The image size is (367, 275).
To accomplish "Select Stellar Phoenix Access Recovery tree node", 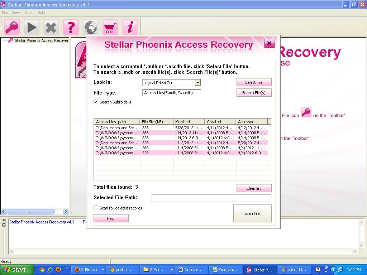I will pos(42,40).
